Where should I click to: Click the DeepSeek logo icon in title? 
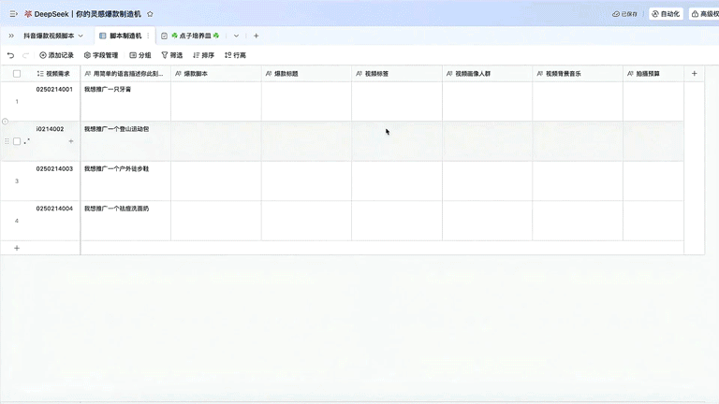(x=27, y=14)
